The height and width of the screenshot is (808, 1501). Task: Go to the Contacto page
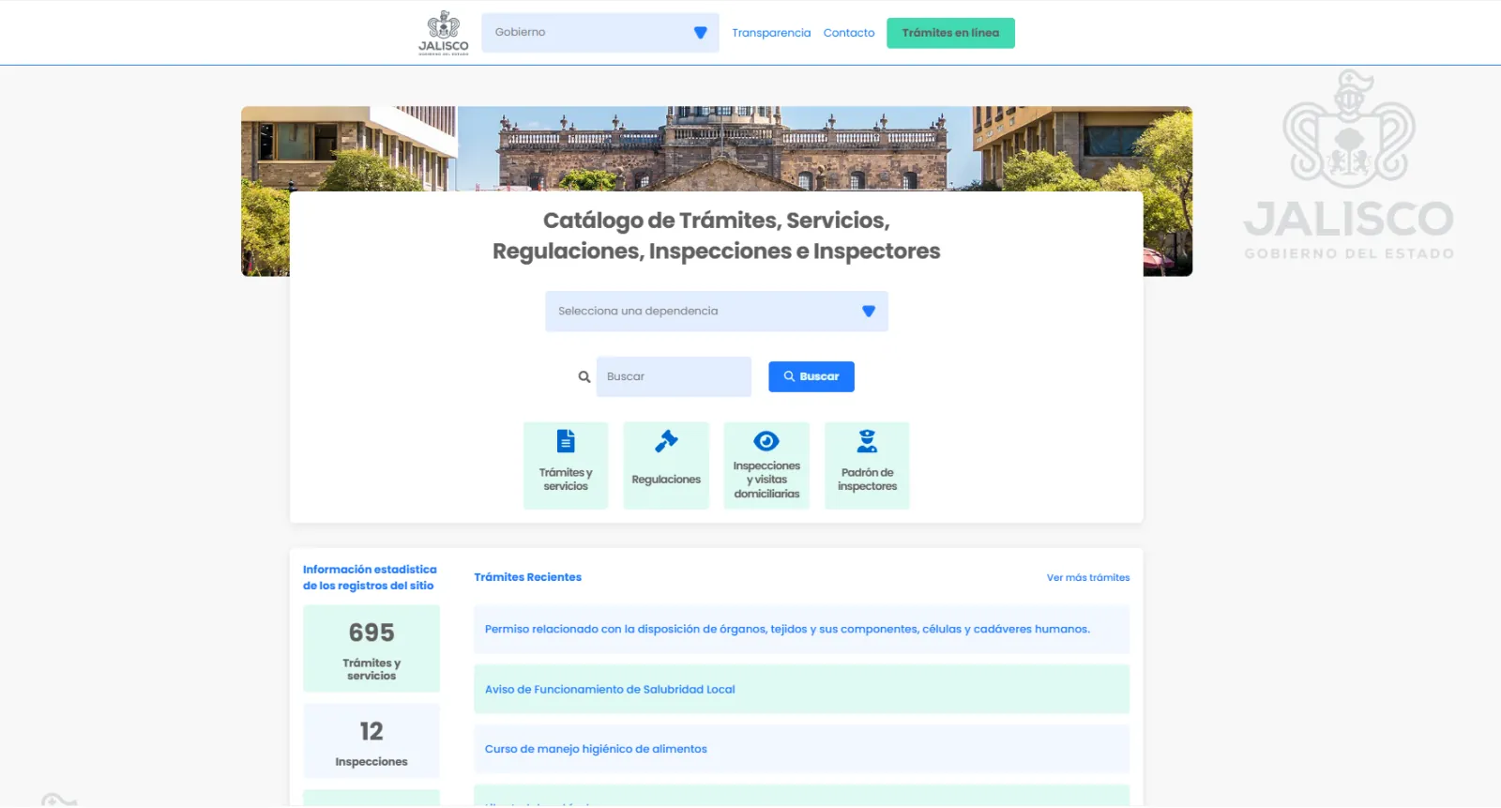pyautogui.click(x=849, y=33)
